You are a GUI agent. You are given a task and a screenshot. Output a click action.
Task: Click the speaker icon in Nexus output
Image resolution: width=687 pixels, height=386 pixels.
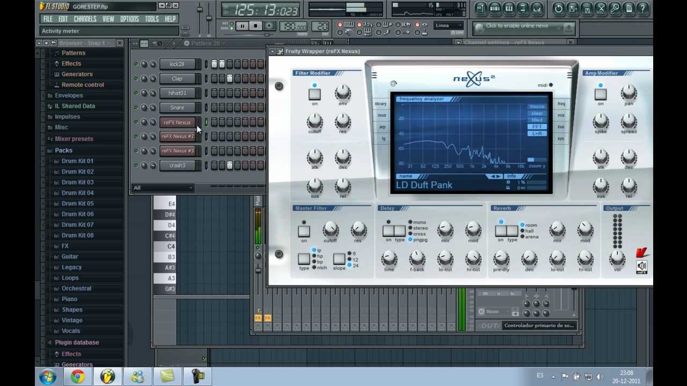tap(641, 266)
